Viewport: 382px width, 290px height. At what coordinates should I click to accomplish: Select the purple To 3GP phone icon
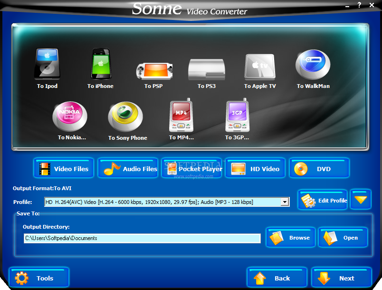click(x=237, y=115)
